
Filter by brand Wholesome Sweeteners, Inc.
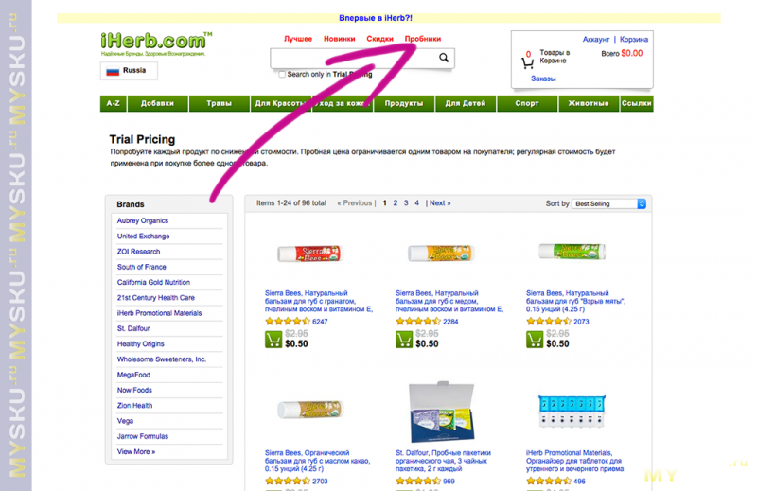tap(162, 359)
